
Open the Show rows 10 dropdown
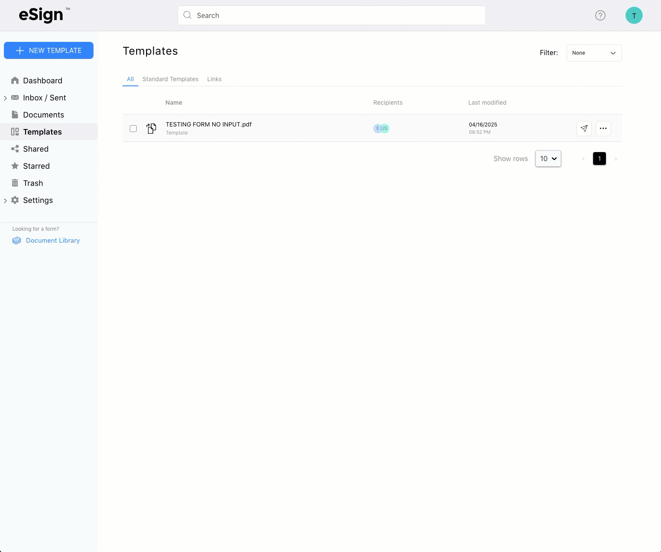point(548,159)
